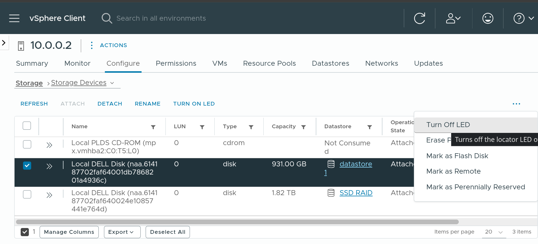Screen dimensions: 538x244
Task: Open the Permissions tab
Action: pyautogui.click(x=176, y=63)
